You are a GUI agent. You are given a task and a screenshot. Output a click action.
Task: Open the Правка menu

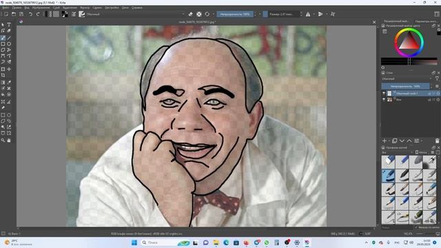coord(17,8)
